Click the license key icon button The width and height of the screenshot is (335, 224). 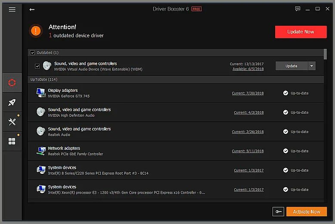tap(278, 212)
